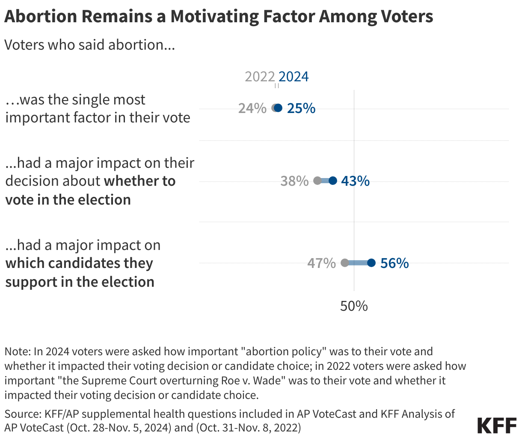Click the blue 56% data point
The image size is (522, 440).
point(371,263)
